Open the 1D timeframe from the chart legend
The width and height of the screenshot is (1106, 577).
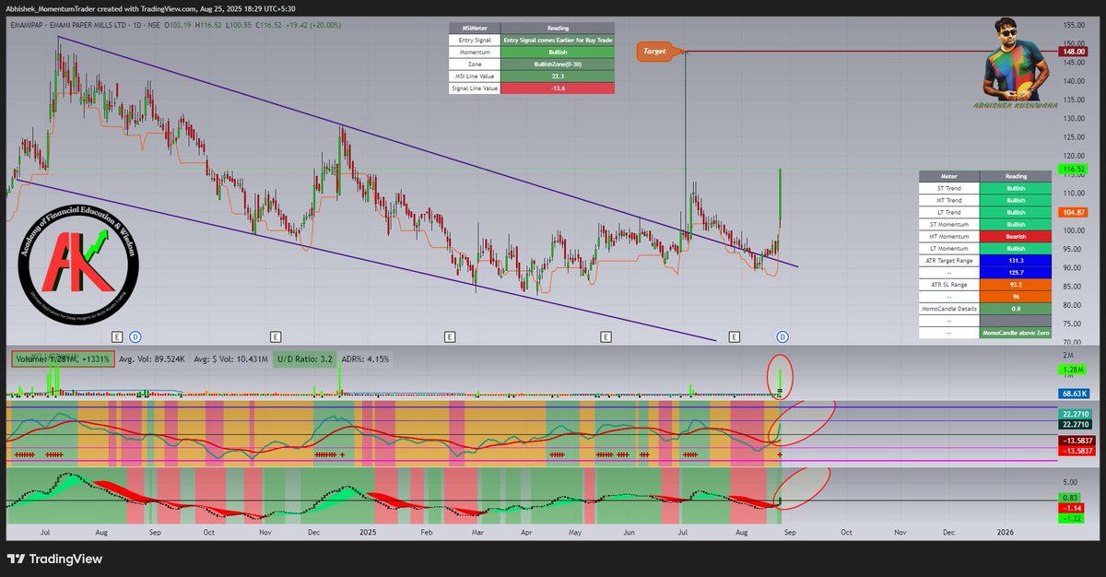(x=136, y=26)
